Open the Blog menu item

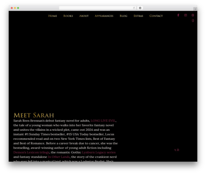(123, 16)
